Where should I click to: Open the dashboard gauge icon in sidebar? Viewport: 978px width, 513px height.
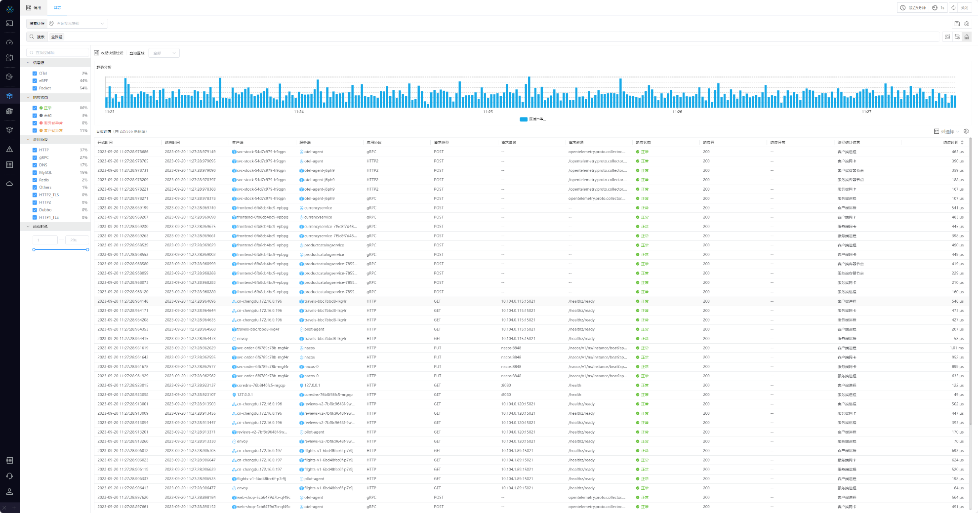[x=9, y=42]
